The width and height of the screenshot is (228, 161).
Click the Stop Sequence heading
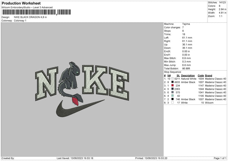(173, 72)
